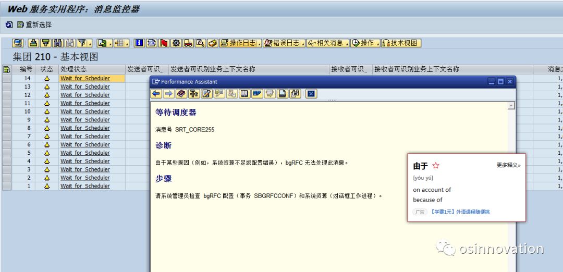Click the Export spreadsheet icon

tap(102, 43)
